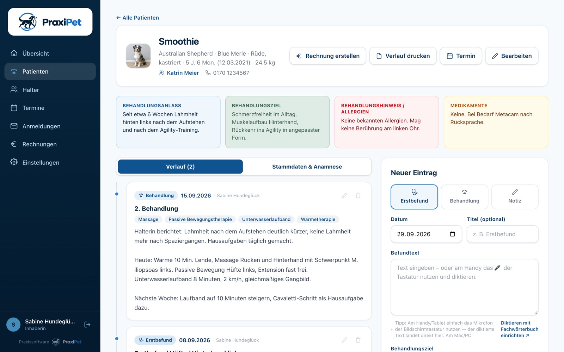Open Rechnungen in the sidebar

(50, 144)
